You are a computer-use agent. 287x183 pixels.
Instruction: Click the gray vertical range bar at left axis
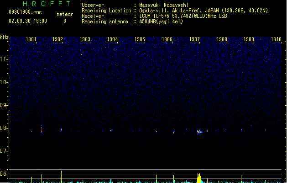pos(9,131)
